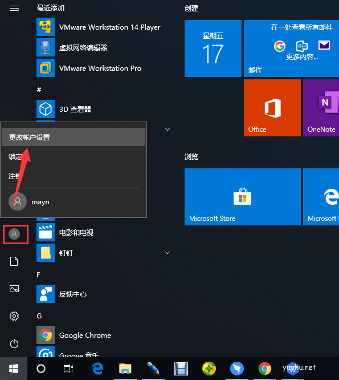The width and height of the screenshot is (339, 380).
Task: Open Chrome from the taskbar
Action: 265,369
